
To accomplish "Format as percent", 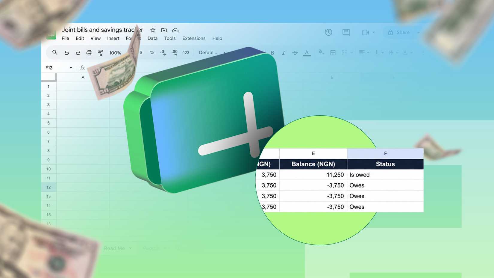I will click(x=152, y=52).
